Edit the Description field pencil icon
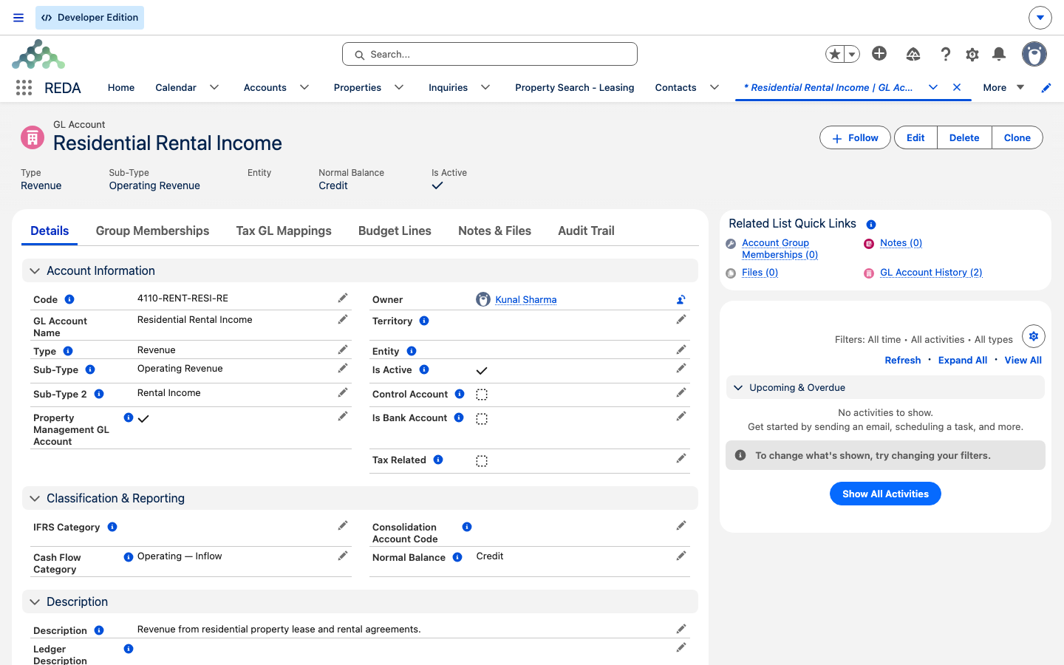The width and height of the screenshot is (1064, 665). coord(681,629)
